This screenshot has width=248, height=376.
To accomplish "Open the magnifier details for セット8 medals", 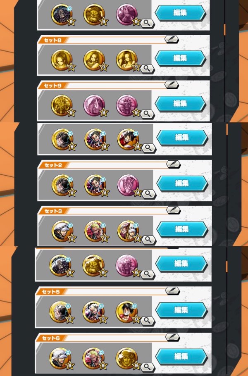I will [x=148, y=69].
